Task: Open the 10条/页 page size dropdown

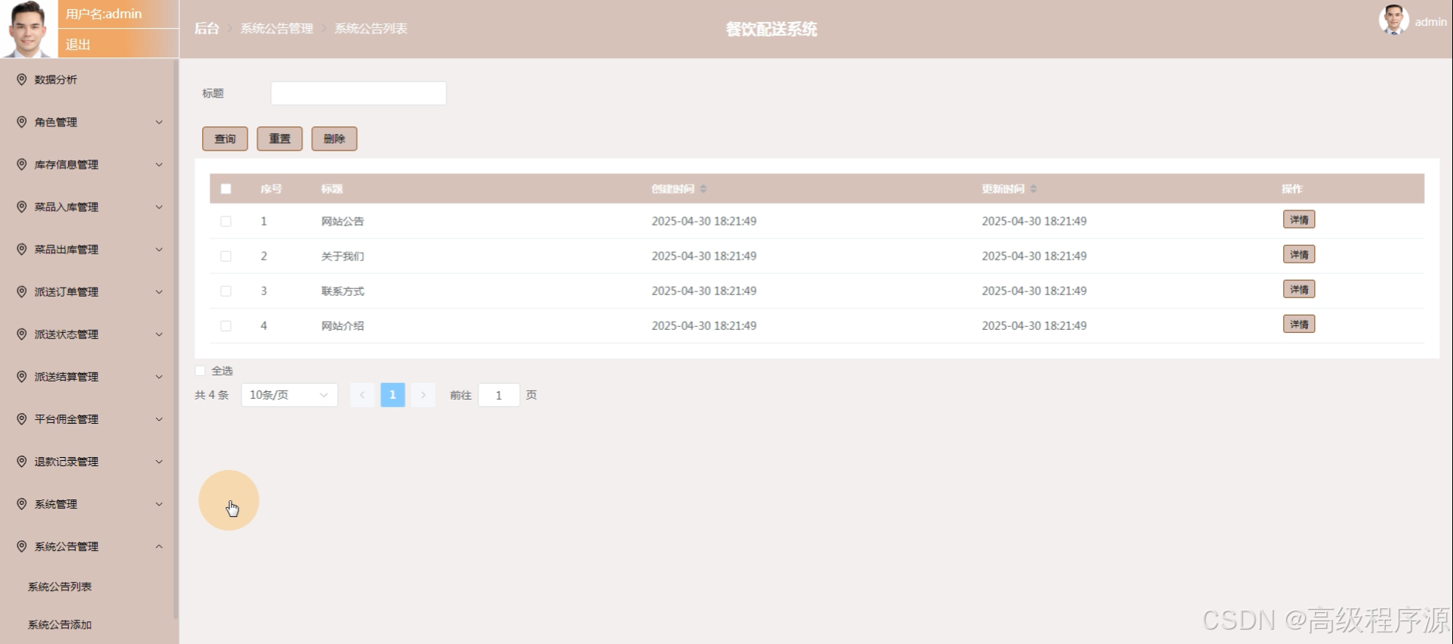Action: (x=289, y=395)
